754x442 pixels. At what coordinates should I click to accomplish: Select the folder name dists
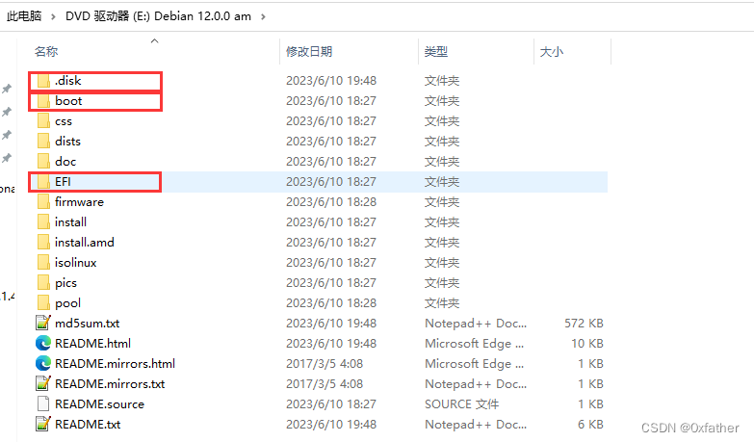tap(67, 142)
